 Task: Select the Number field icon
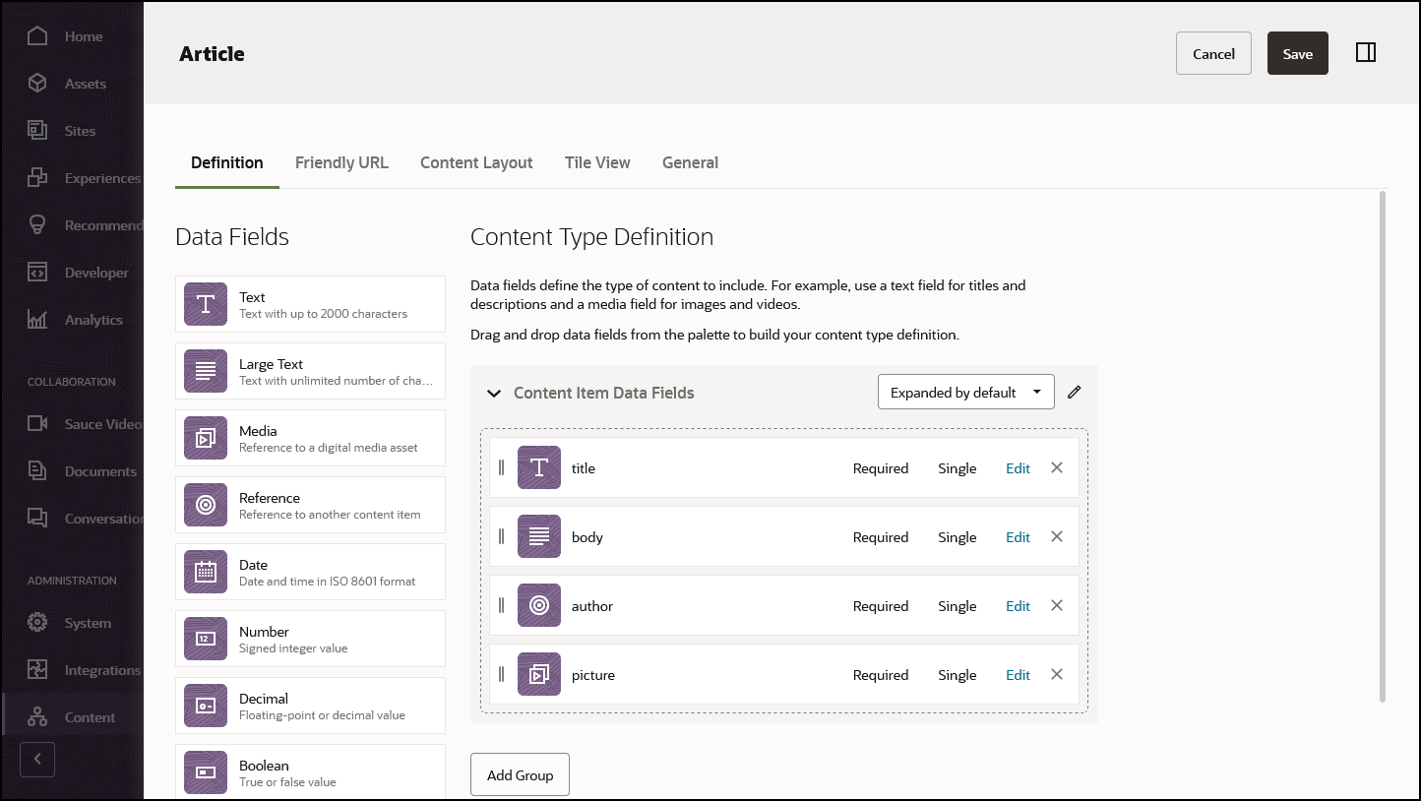click(x=205, y=639)
